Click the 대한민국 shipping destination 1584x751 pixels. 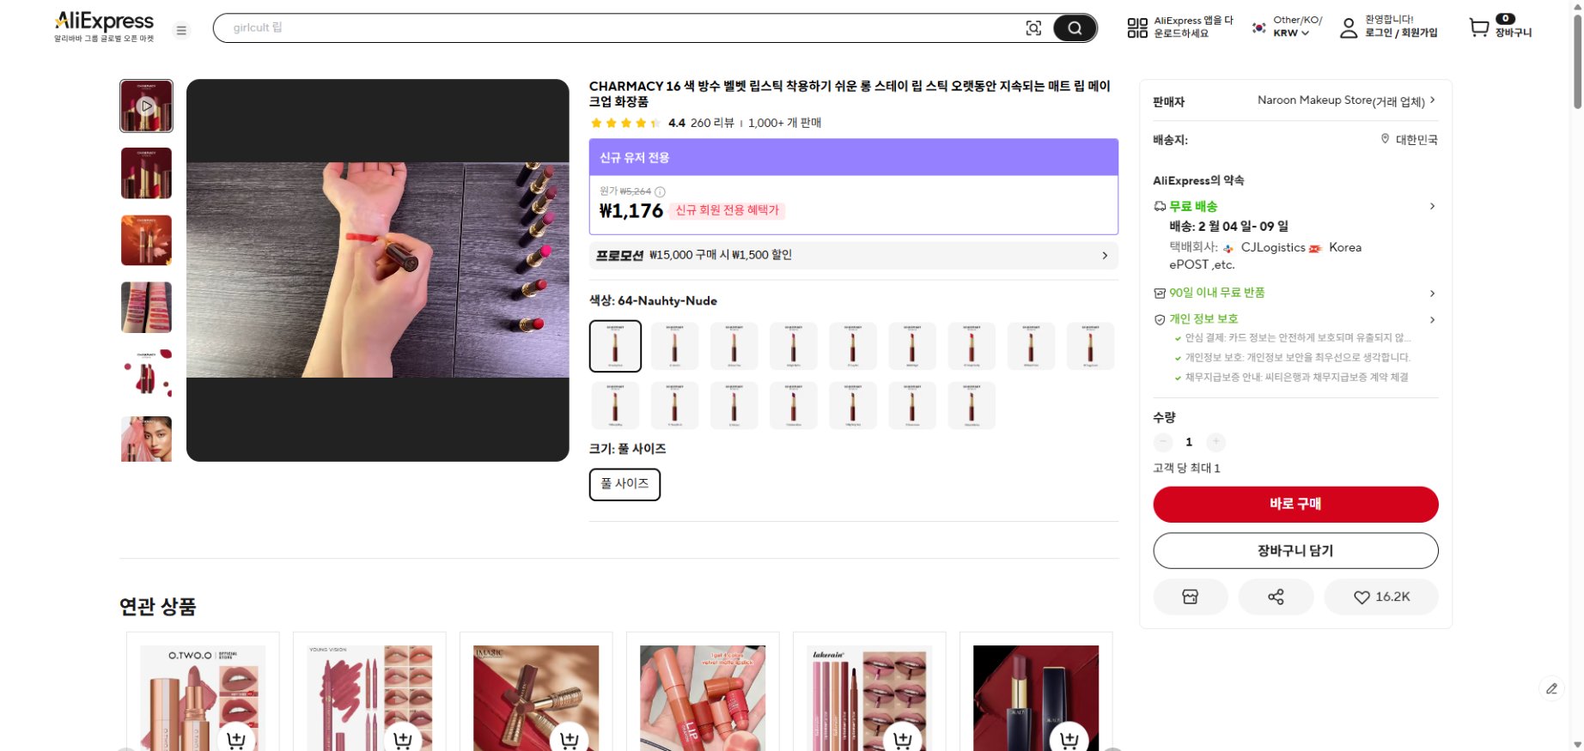click(1416, 140)
